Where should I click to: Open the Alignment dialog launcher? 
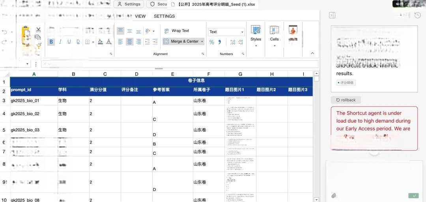203,54
